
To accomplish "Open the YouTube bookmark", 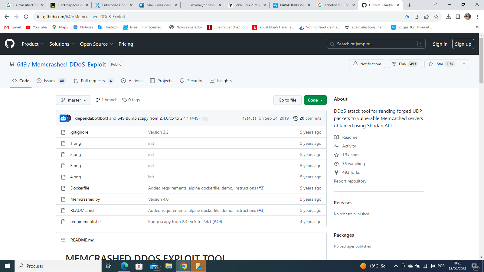I will point(36,27).
